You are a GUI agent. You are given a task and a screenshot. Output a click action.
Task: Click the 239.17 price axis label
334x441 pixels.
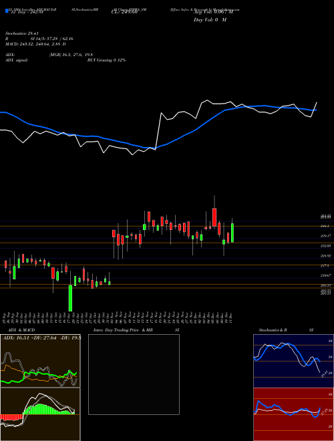pos(326,236)
